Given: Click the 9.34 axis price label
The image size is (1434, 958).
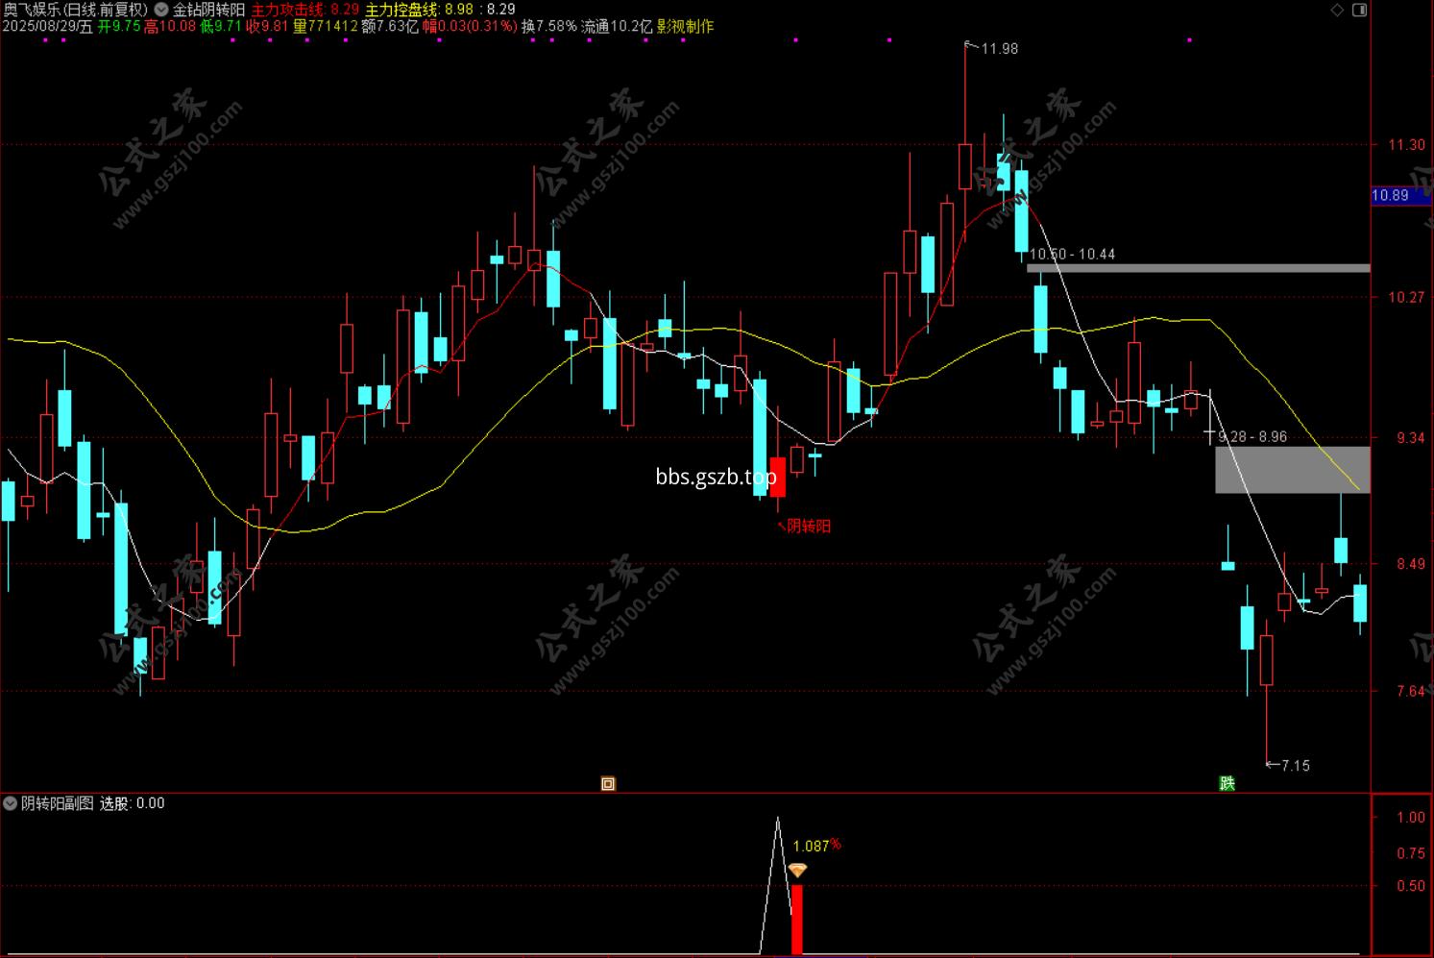Looking at the screenshot, I should [1411, 438].
